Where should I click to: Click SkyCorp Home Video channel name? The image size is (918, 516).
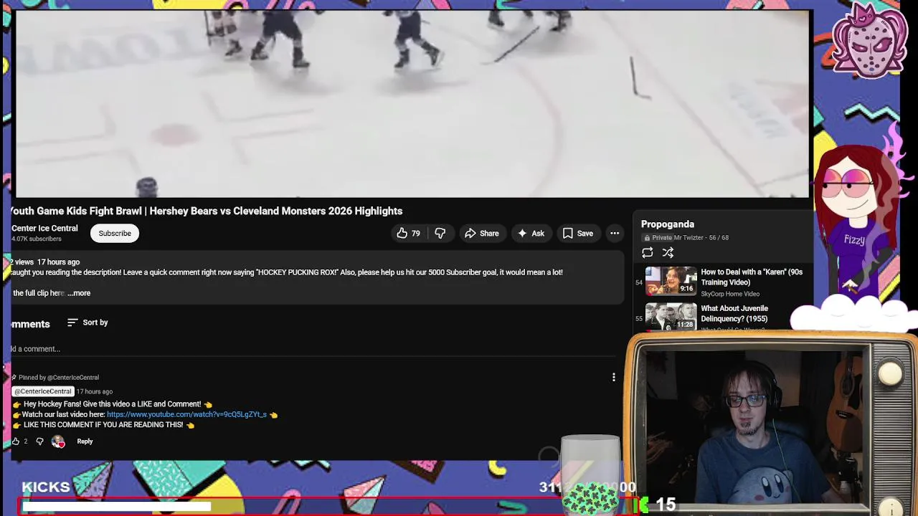[730, 294]
